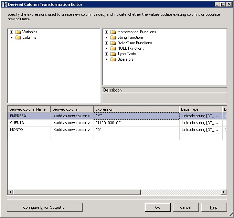The image size is (234, 218).
Task: Edit the MONTO expression cell
Action: tap(136, 130)
